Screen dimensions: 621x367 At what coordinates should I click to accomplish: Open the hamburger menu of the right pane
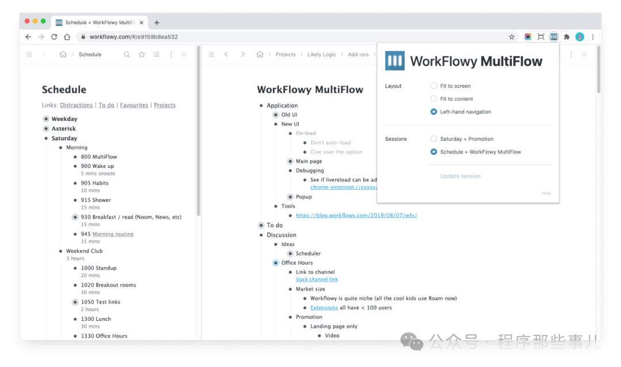[x=211, y=54]
